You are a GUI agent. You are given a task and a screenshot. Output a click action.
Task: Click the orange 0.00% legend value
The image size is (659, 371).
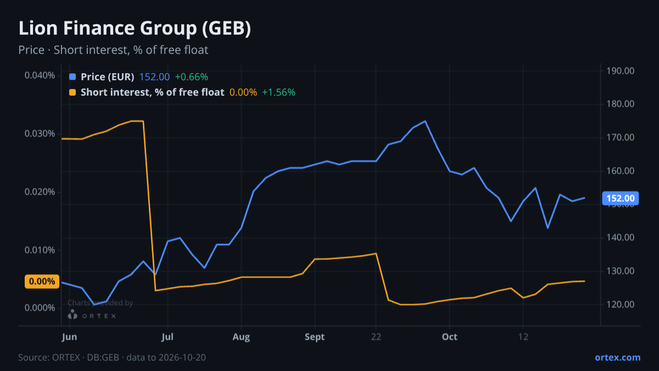click(243, 92)
